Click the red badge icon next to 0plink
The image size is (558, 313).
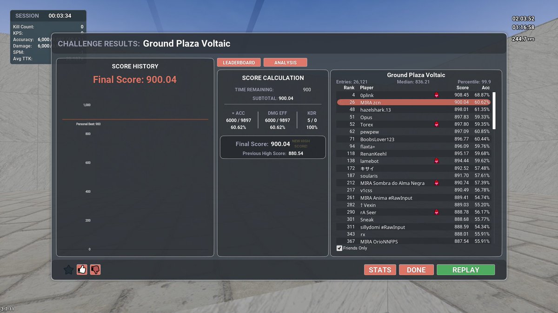tap(436, 95)
